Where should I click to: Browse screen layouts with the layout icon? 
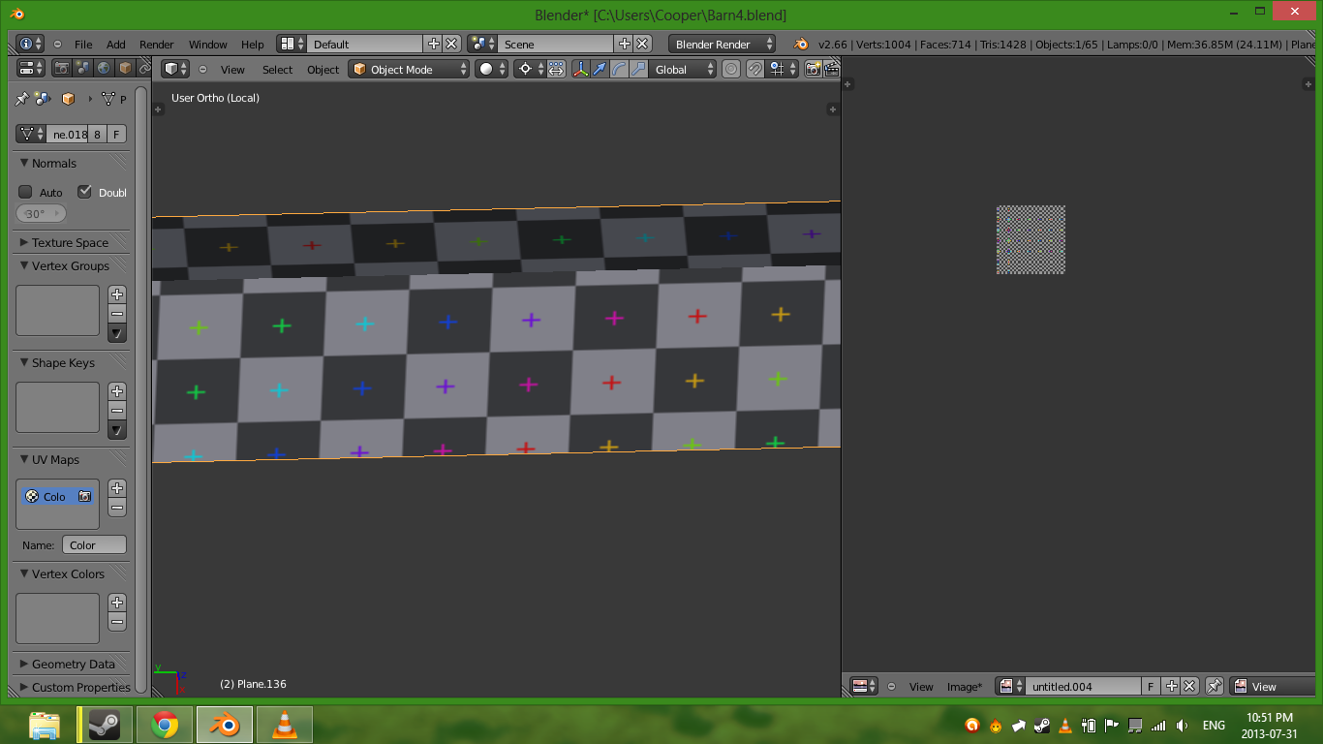tap(292, 44)
